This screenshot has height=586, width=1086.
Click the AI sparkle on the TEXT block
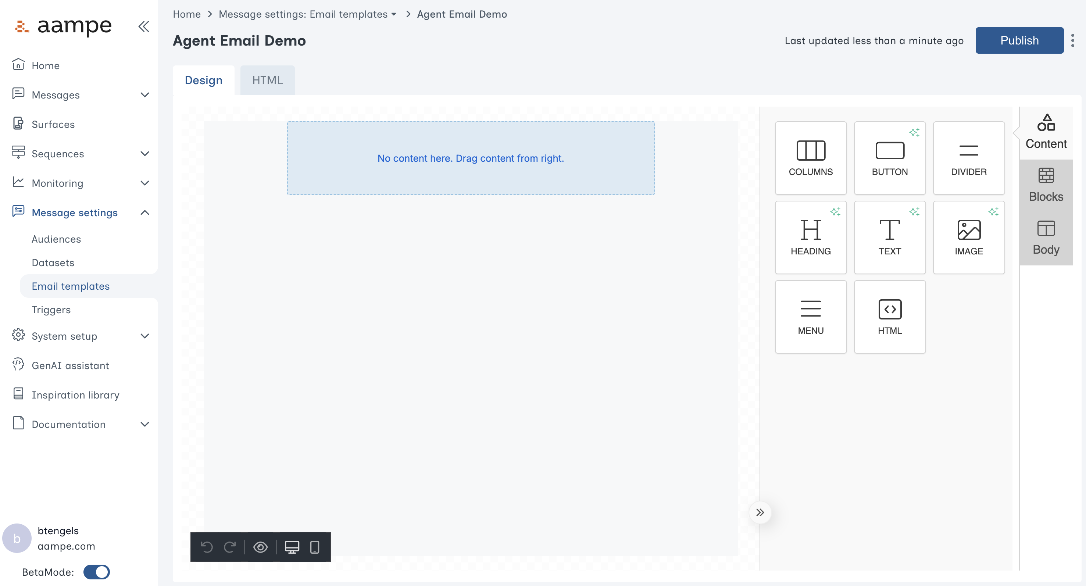914,212
